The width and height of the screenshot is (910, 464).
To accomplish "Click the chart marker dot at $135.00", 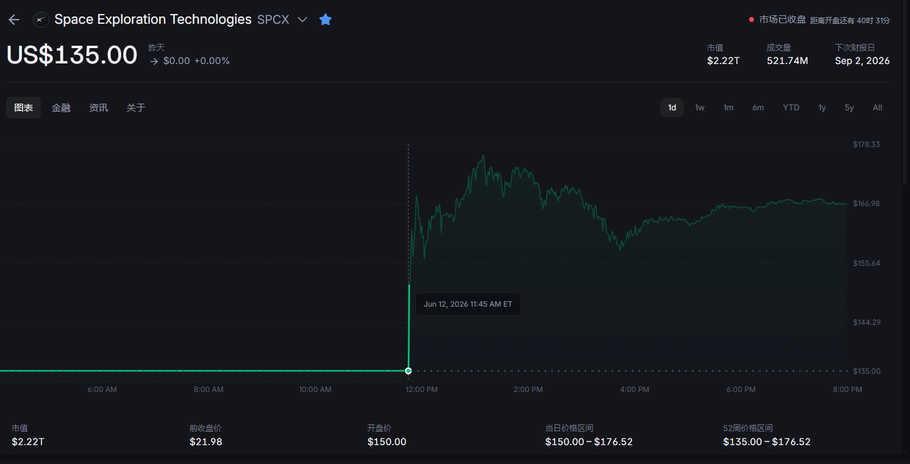I will pyautogui.click(x=408, y=371).
